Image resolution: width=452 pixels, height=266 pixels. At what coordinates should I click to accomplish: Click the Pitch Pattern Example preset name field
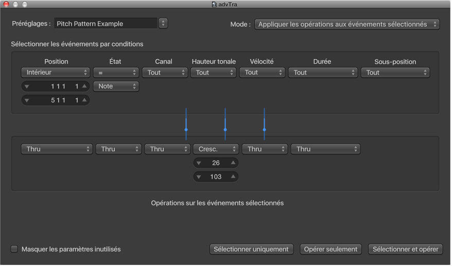[105, 23]
